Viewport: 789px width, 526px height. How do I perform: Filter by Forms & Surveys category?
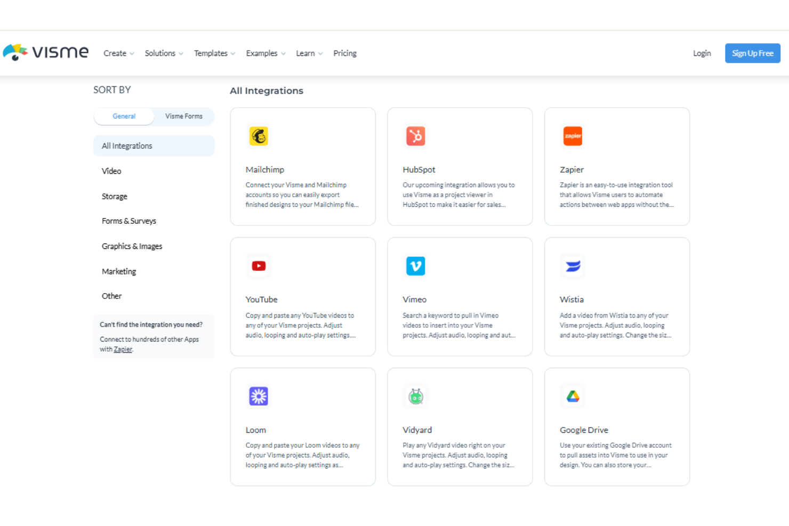tap(129, 221)
